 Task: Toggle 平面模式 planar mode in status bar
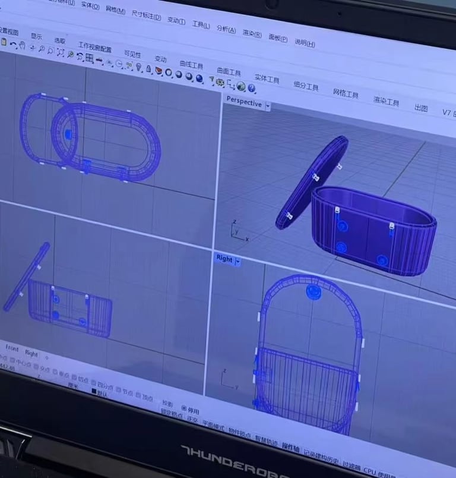tap(213, 425)
